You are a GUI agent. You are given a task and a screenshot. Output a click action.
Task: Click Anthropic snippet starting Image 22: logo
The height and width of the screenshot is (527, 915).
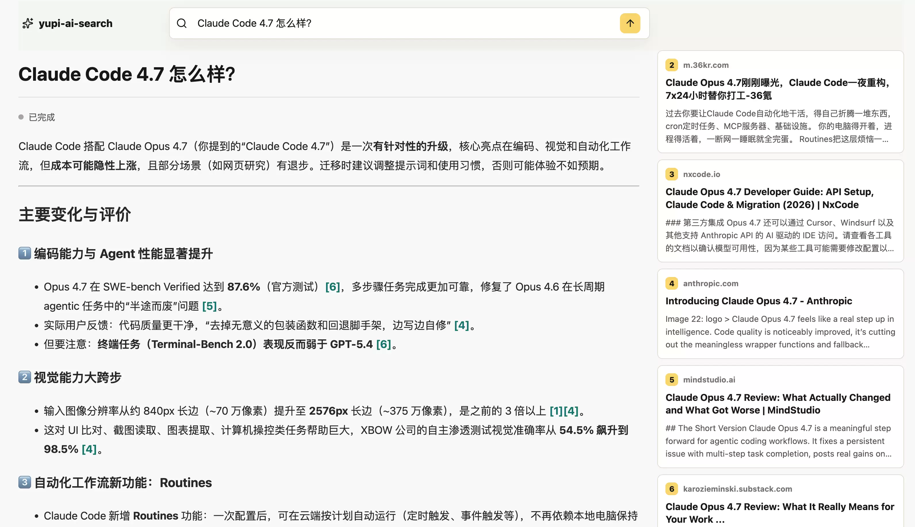coord(780,332)
